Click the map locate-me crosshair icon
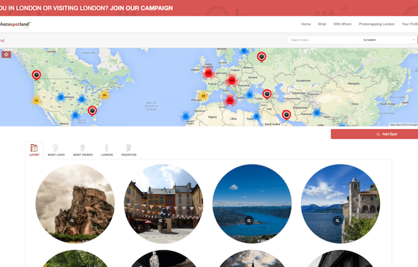Screen dimensions: 418x267 (6, 54)
